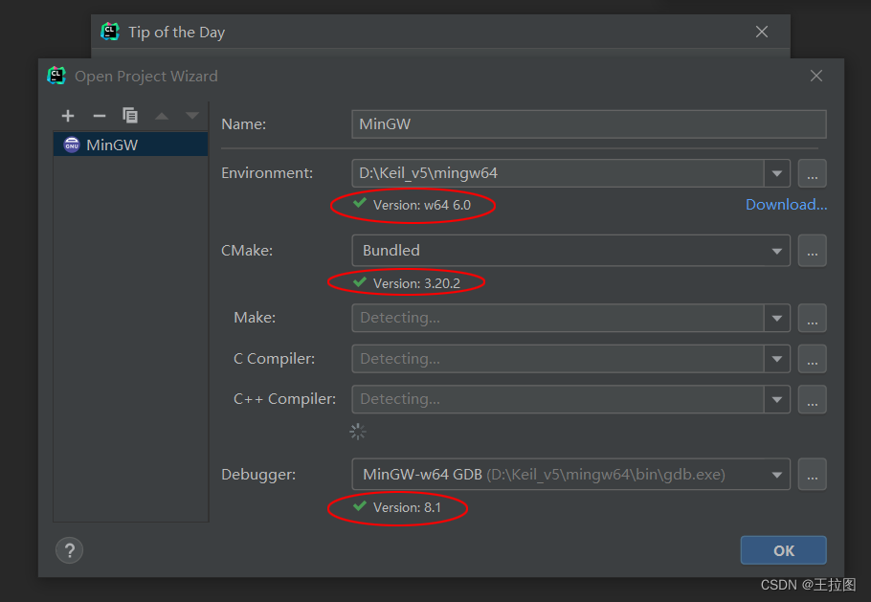Browse for Debugger executable with ellipsis
This screenshot has height=602, width=871.
click(x=812, y=475)
